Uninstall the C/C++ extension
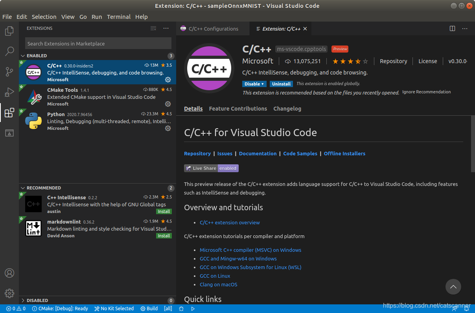 tap(282, 84)
